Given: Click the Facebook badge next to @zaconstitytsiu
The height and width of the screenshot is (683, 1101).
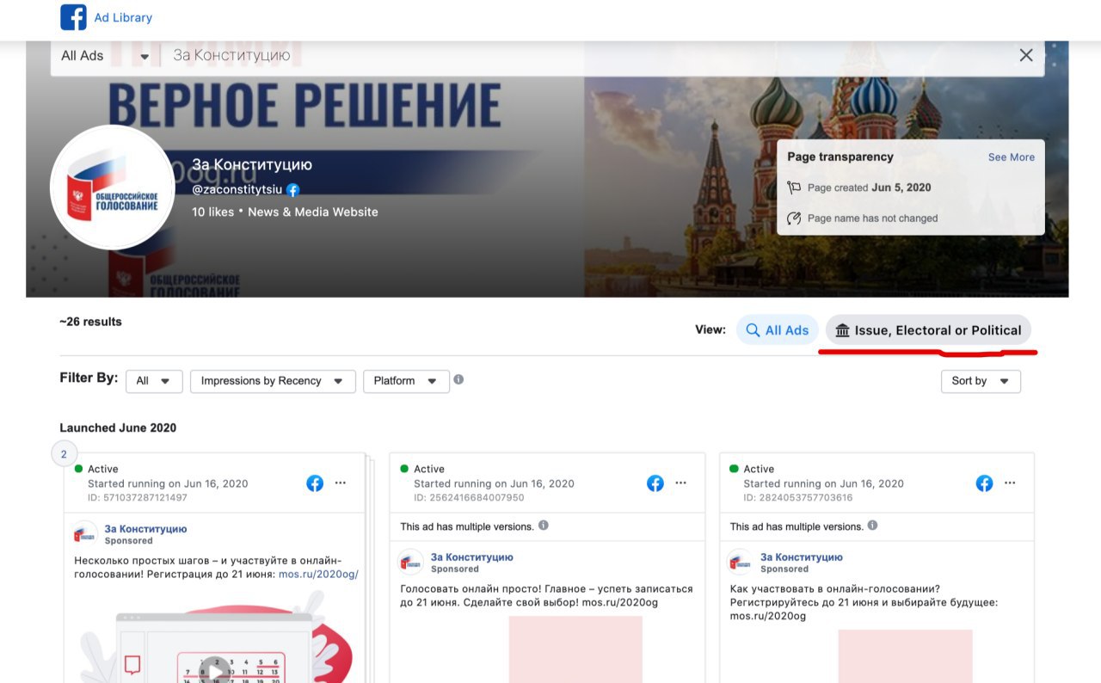Looking at the screenshot, I should point(293,190).
